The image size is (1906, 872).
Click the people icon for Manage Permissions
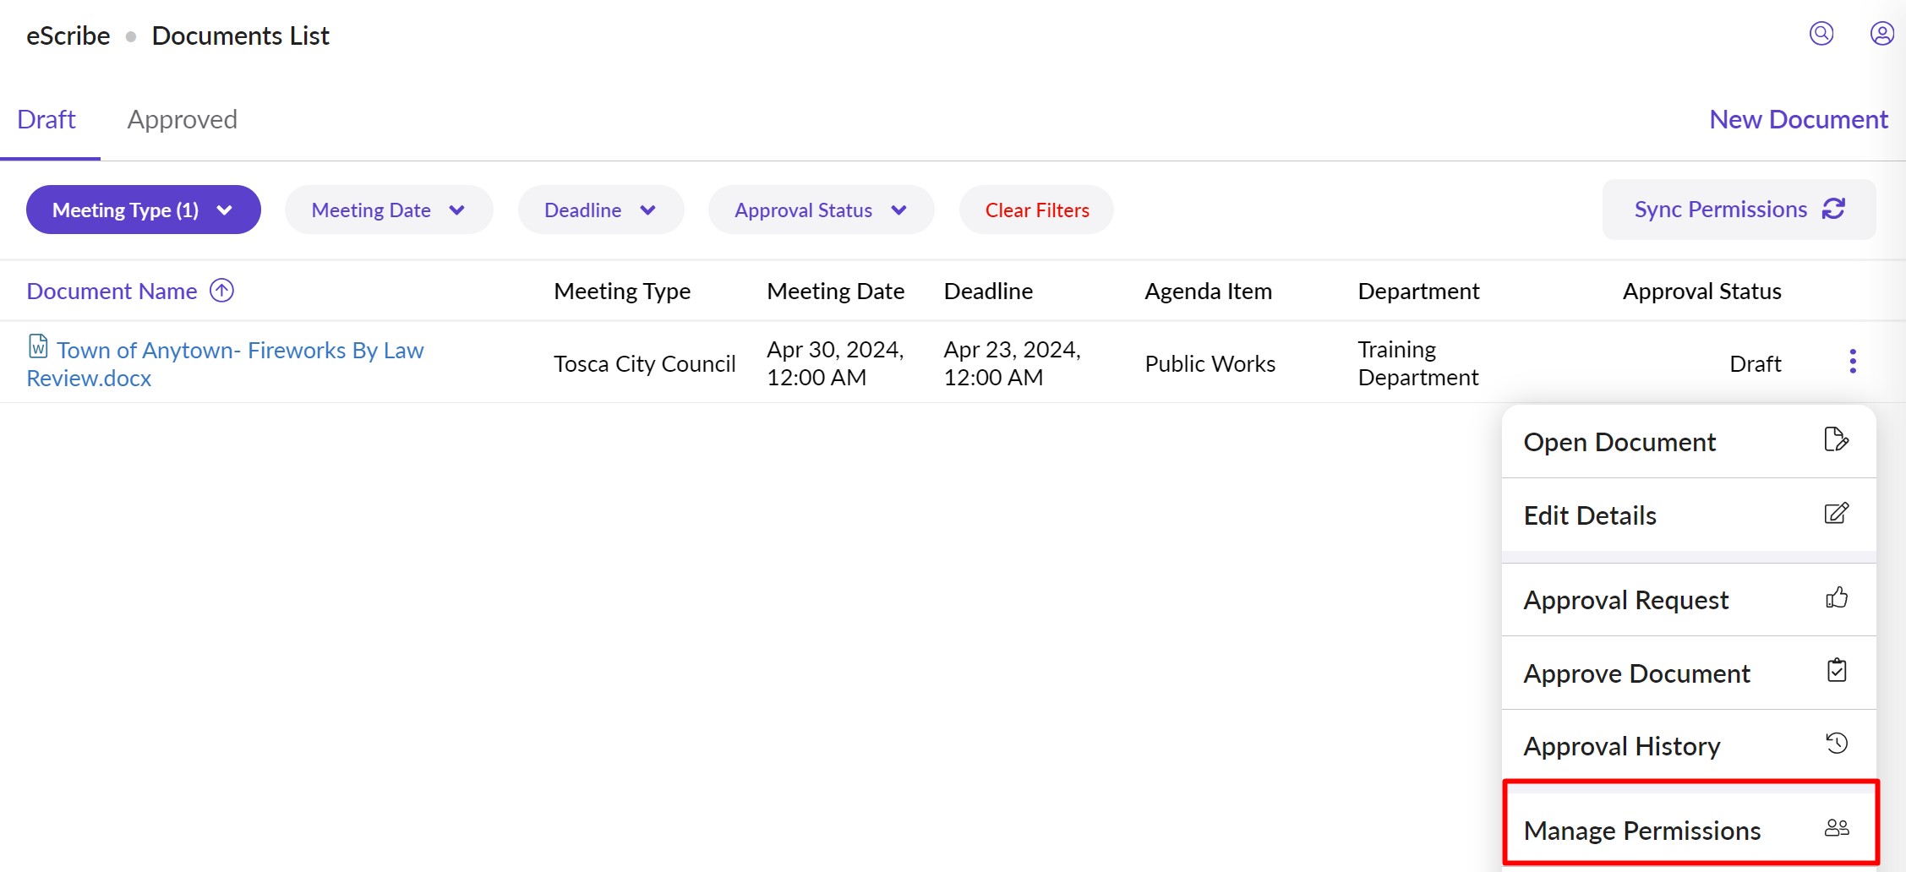[x=1836, y=828]
